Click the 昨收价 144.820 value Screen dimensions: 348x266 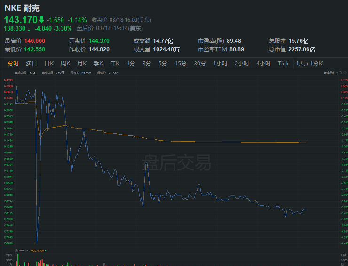coord(99,49)
